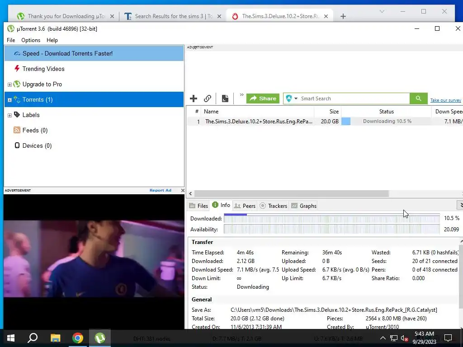Click the Availability pieces bar
The height and width of the screenshot is (347, 463).
coord(331,229)
